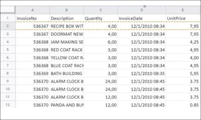Select date 12/1/2010 08:35 cell

click(142, 73)
